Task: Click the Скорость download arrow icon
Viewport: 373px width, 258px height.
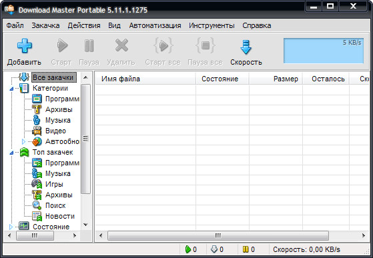Action: coord(246,47)
